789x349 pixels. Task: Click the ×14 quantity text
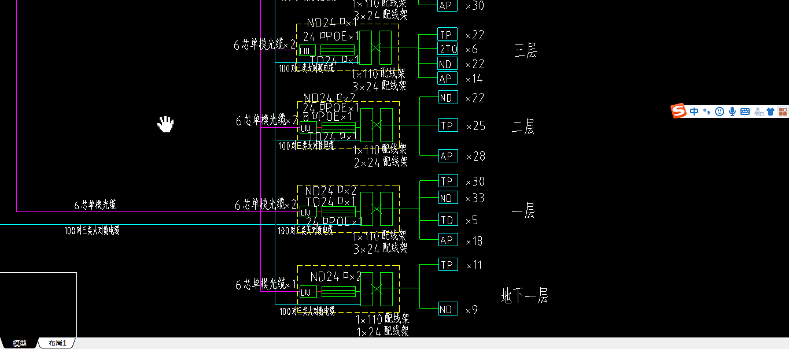tap(474, 79)
